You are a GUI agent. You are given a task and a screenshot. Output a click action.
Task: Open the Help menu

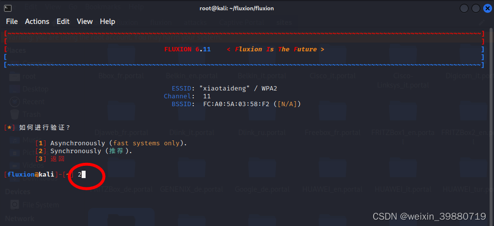(108, 22)
